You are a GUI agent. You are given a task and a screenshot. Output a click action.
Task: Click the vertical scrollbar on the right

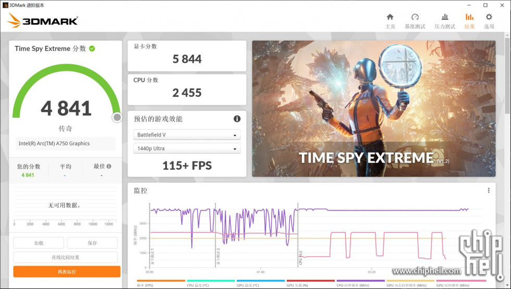pyautogui.click(x=507, y=76)
